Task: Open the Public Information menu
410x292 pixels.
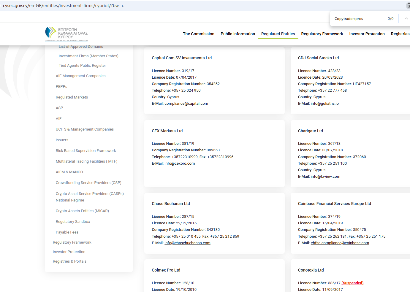Action: coord(238,34)
